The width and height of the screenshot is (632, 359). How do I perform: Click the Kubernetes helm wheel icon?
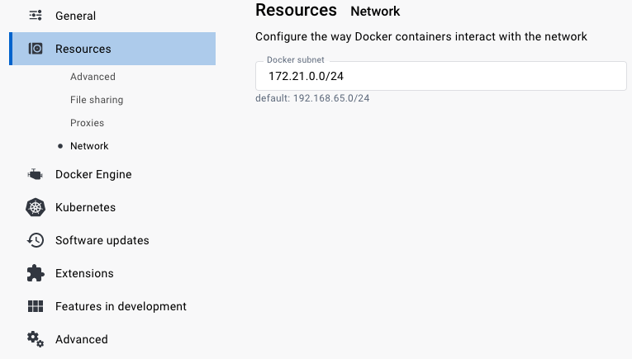click(x=35, y=207)
